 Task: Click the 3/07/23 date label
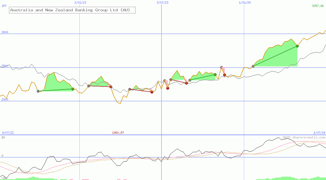(162, 2)
